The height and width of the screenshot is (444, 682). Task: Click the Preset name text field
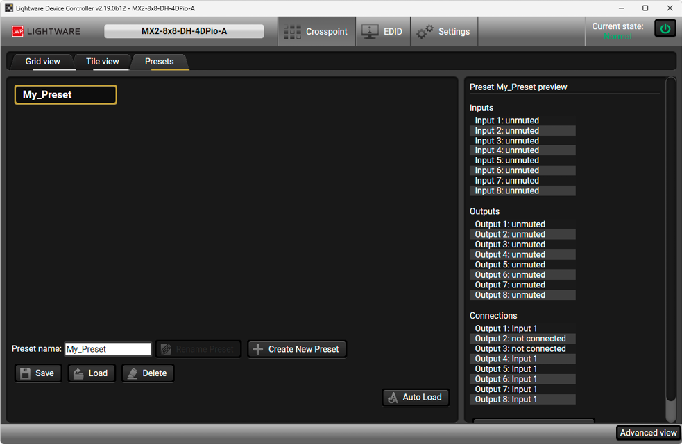108,350
